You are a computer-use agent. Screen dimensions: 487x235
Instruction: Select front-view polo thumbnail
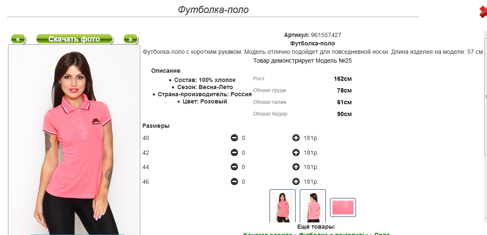(x=282, y=206)
